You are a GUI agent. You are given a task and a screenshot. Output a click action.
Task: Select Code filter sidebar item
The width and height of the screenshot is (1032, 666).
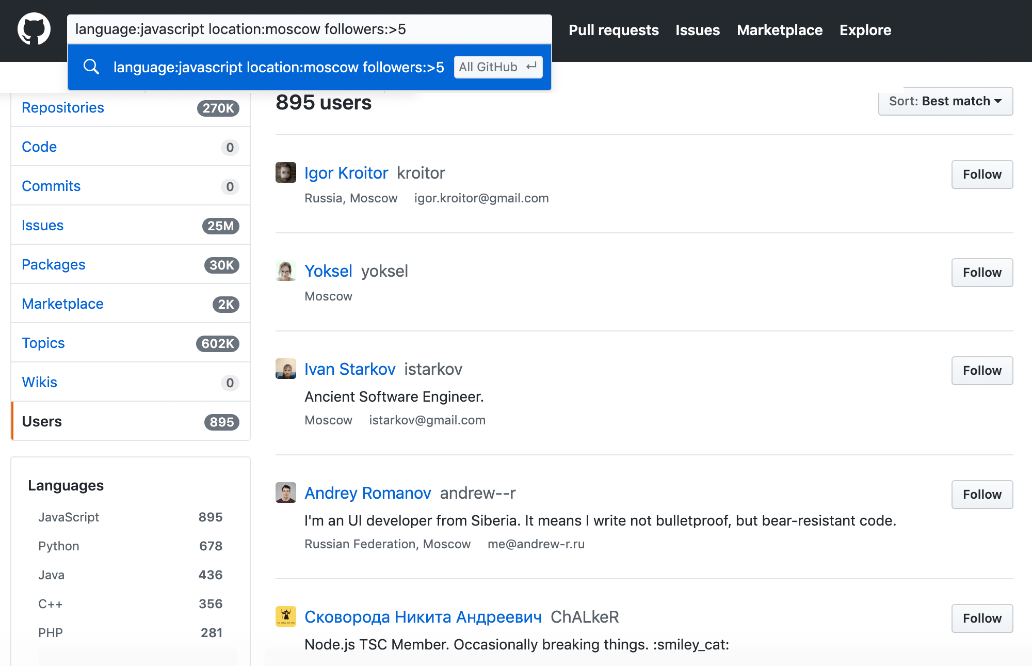coord(38,147)
